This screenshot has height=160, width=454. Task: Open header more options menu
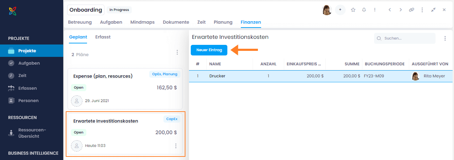coord(422,10)
